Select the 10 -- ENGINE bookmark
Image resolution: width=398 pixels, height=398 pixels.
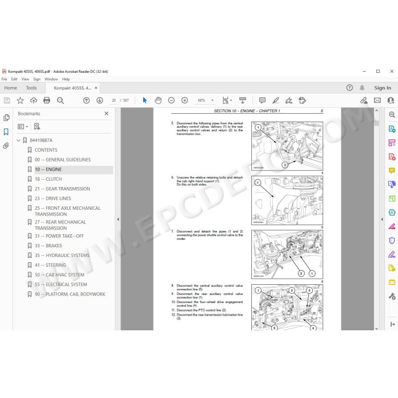pyautogui.click(x=48, y=169)
